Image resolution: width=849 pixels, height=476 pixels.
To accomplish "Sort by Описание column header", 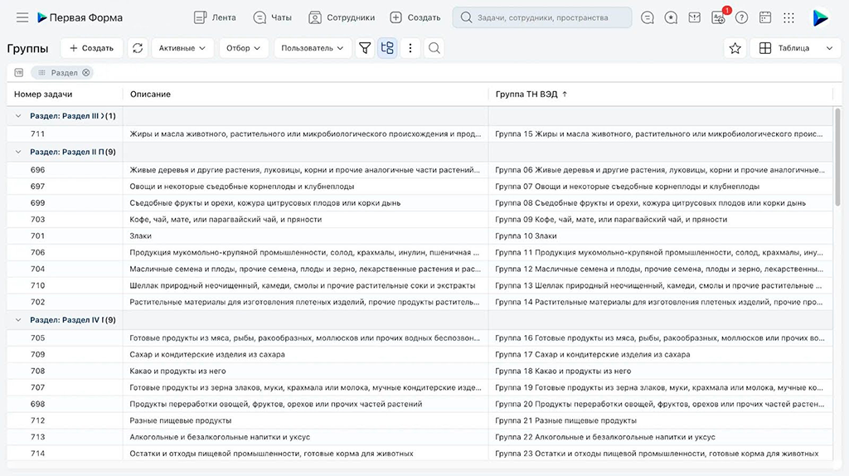I will (150, 95).
